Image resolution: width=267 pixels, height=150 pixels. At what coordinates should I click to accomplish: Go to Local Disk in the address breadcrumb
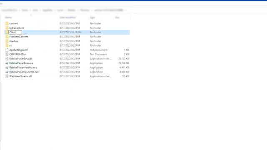[9, 10]
